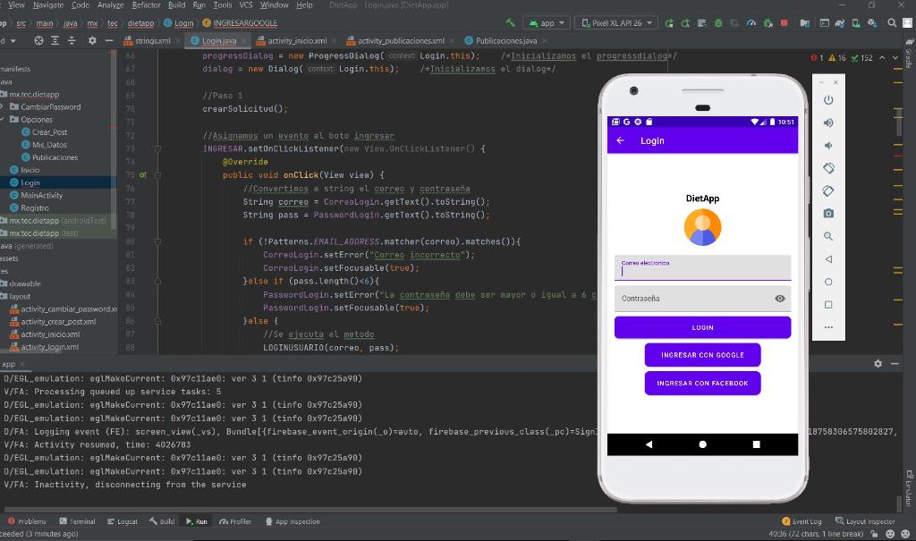916x541 pixels.
Task: Collapse the Opciones folder in tree
Action: [3, 120]
